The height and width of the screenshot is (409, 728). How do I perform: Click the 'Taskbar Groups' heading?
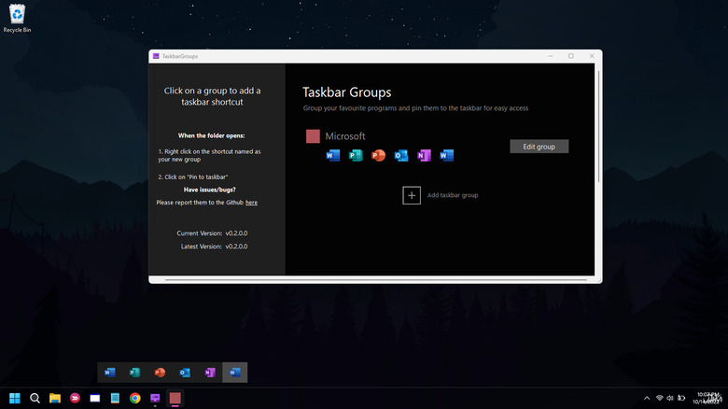click(347, 92)
